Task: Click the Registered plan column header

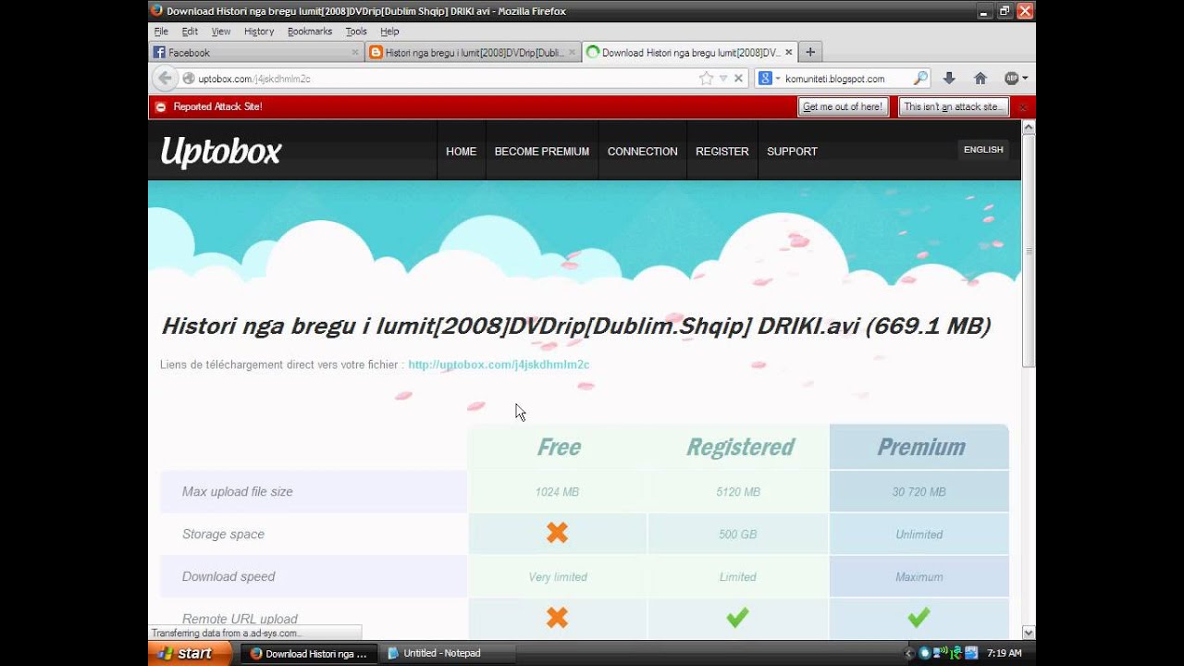Action: [x=740, y=448]
